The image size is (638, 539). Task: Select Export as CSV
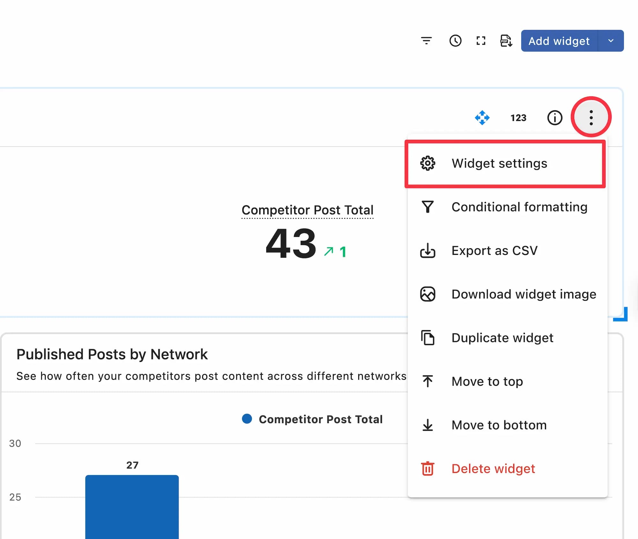(x=494, y=251)
